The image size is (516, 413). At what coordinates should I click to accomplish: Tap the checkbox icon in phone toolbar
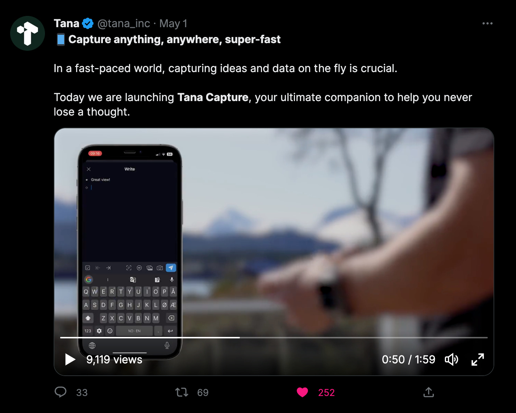[x=88, y=268]
